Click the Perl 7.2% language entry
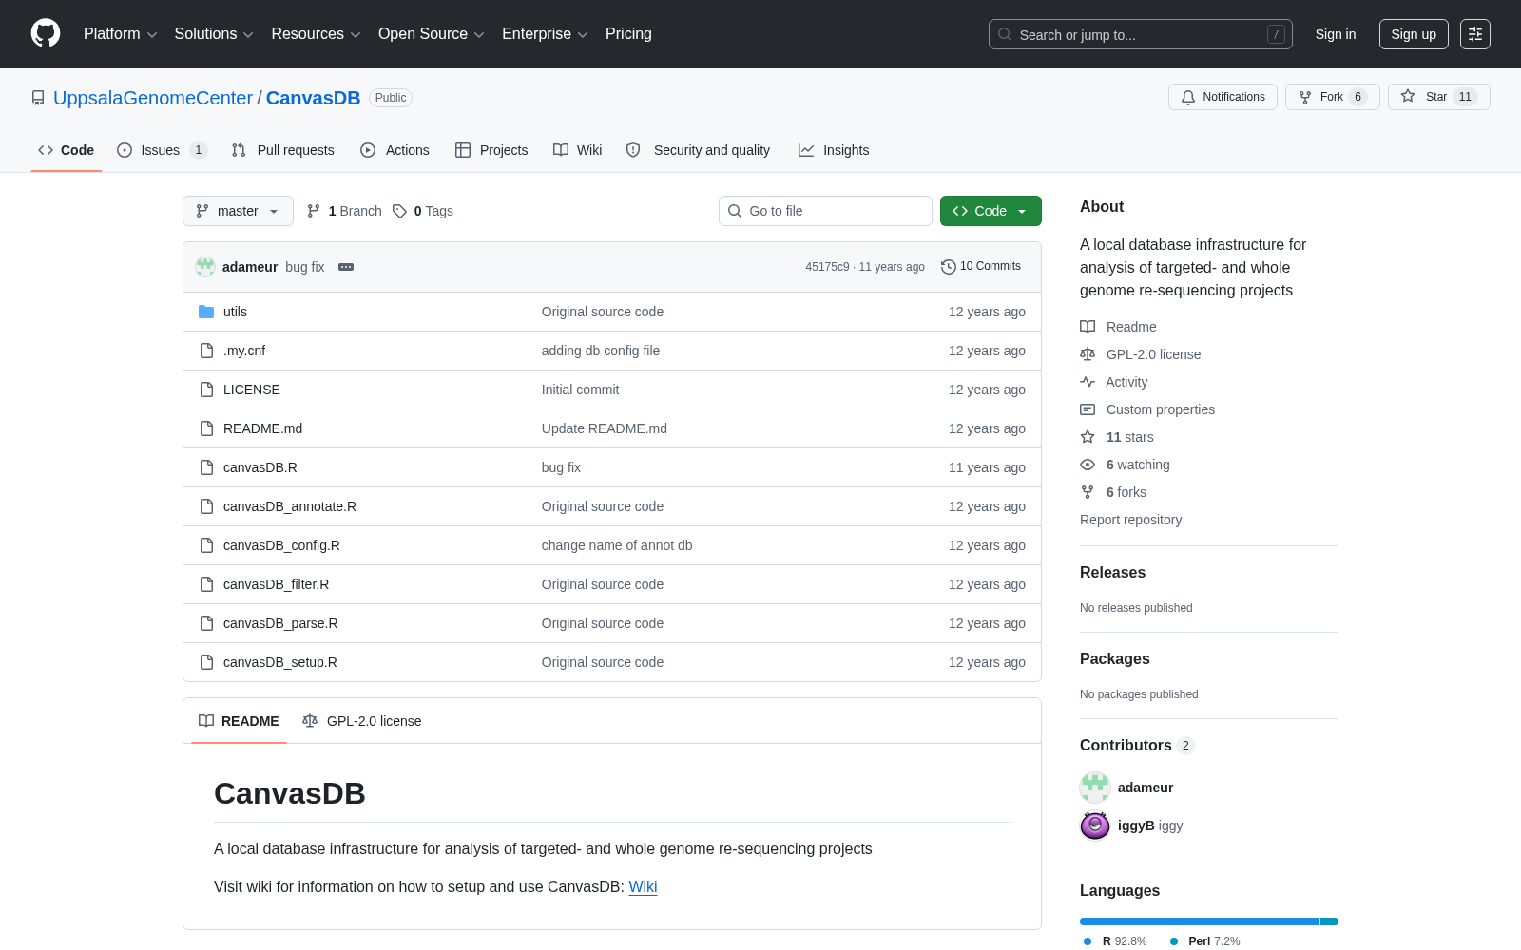The image size is (1521, 950). point(1204,941)
